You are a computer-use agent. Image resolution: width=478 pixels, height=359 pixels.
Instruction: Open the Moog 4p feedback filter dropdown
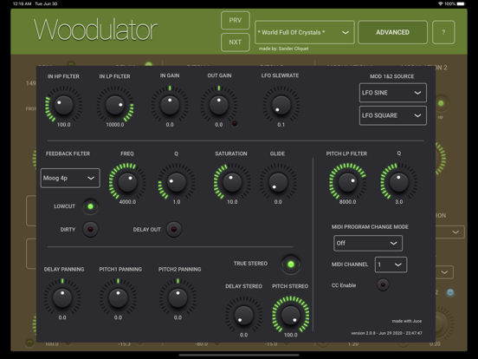(x=70, y=178)
